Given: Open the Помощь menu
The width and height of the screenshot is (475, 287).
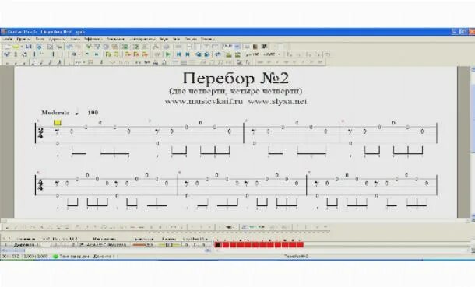Looking at the screenshot, I should pos(207,39).
